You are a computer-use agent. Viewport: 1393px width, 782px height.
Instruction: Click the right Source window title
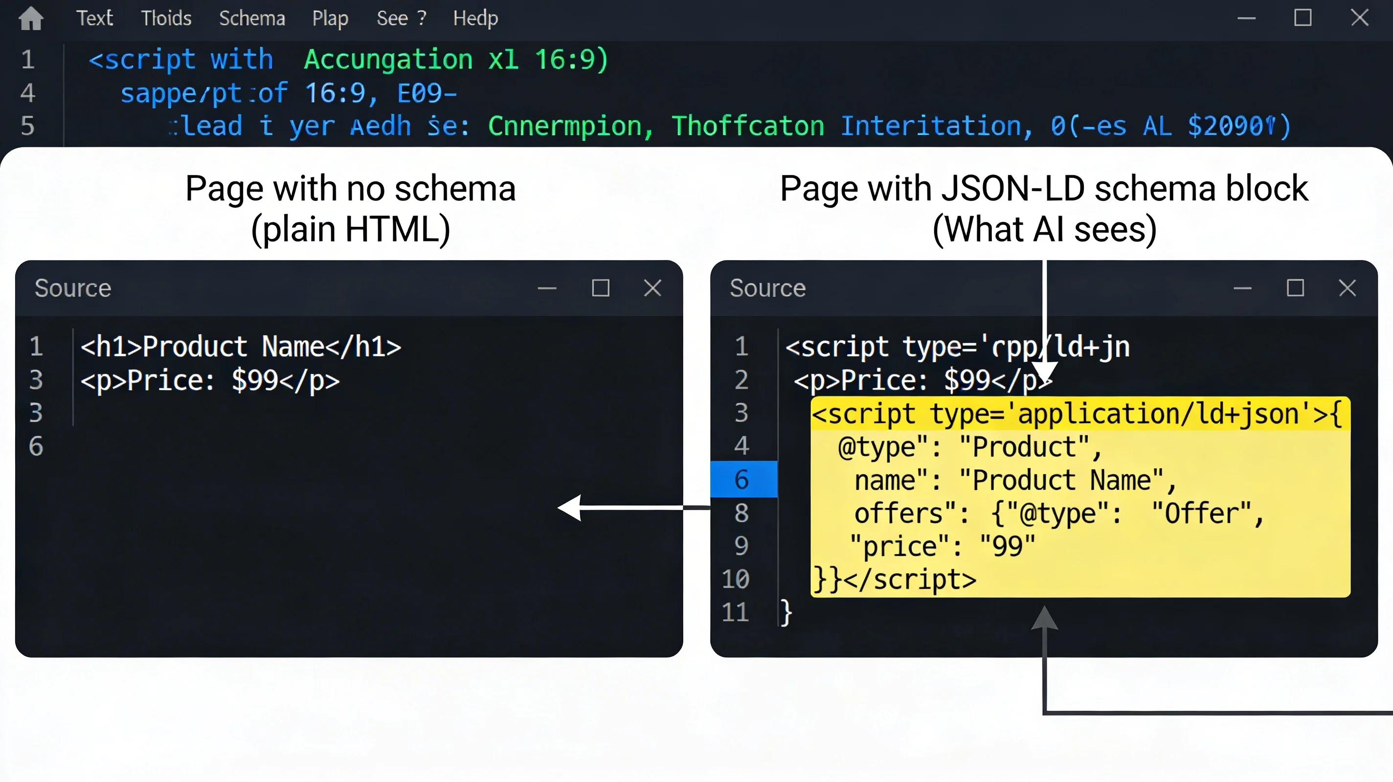(x=767, y=288)
